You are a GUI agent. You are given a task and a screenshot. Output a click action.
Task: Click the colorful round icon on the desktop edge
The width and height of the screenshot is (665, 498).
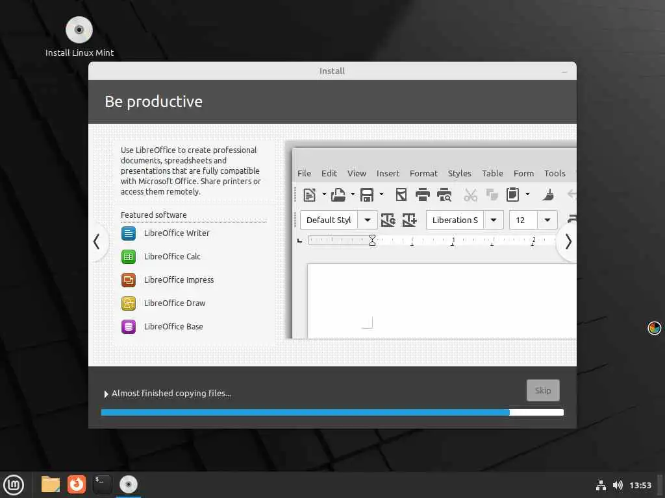pyautogui.click(x=655, y=327)
